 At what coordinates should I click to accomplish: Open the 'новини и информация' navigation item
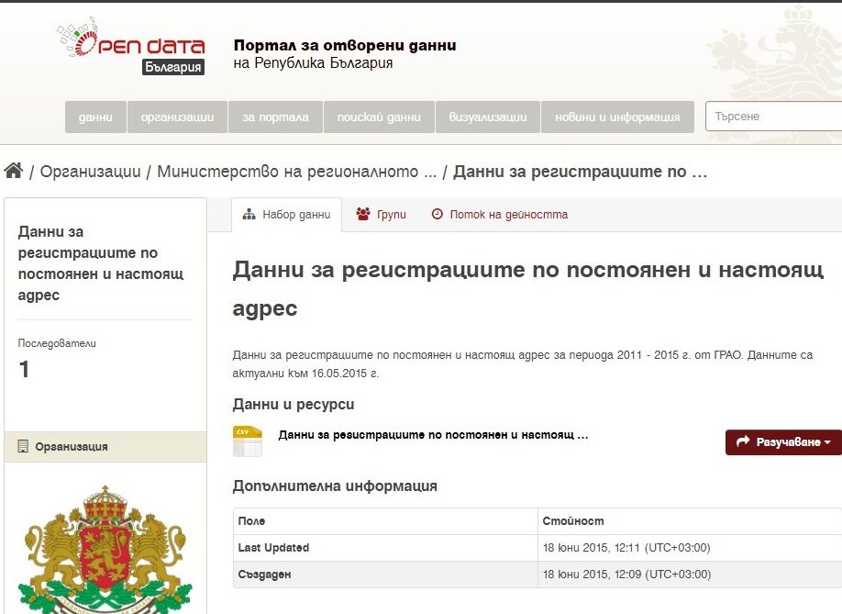pyautogui.click(x=617, y=117)
